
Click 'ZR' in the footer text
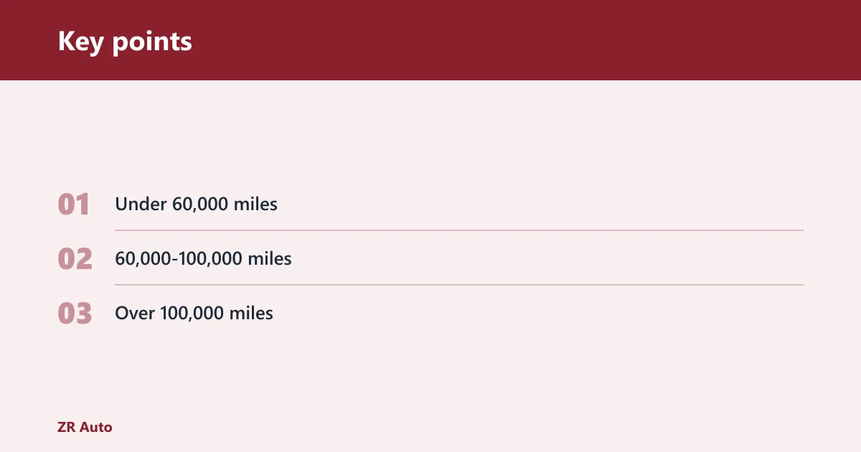click(x=66, y=427)
